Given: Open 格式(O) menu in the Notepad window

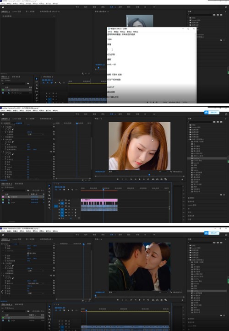Looking at the screenshot, I should click(x=123, y=32).
